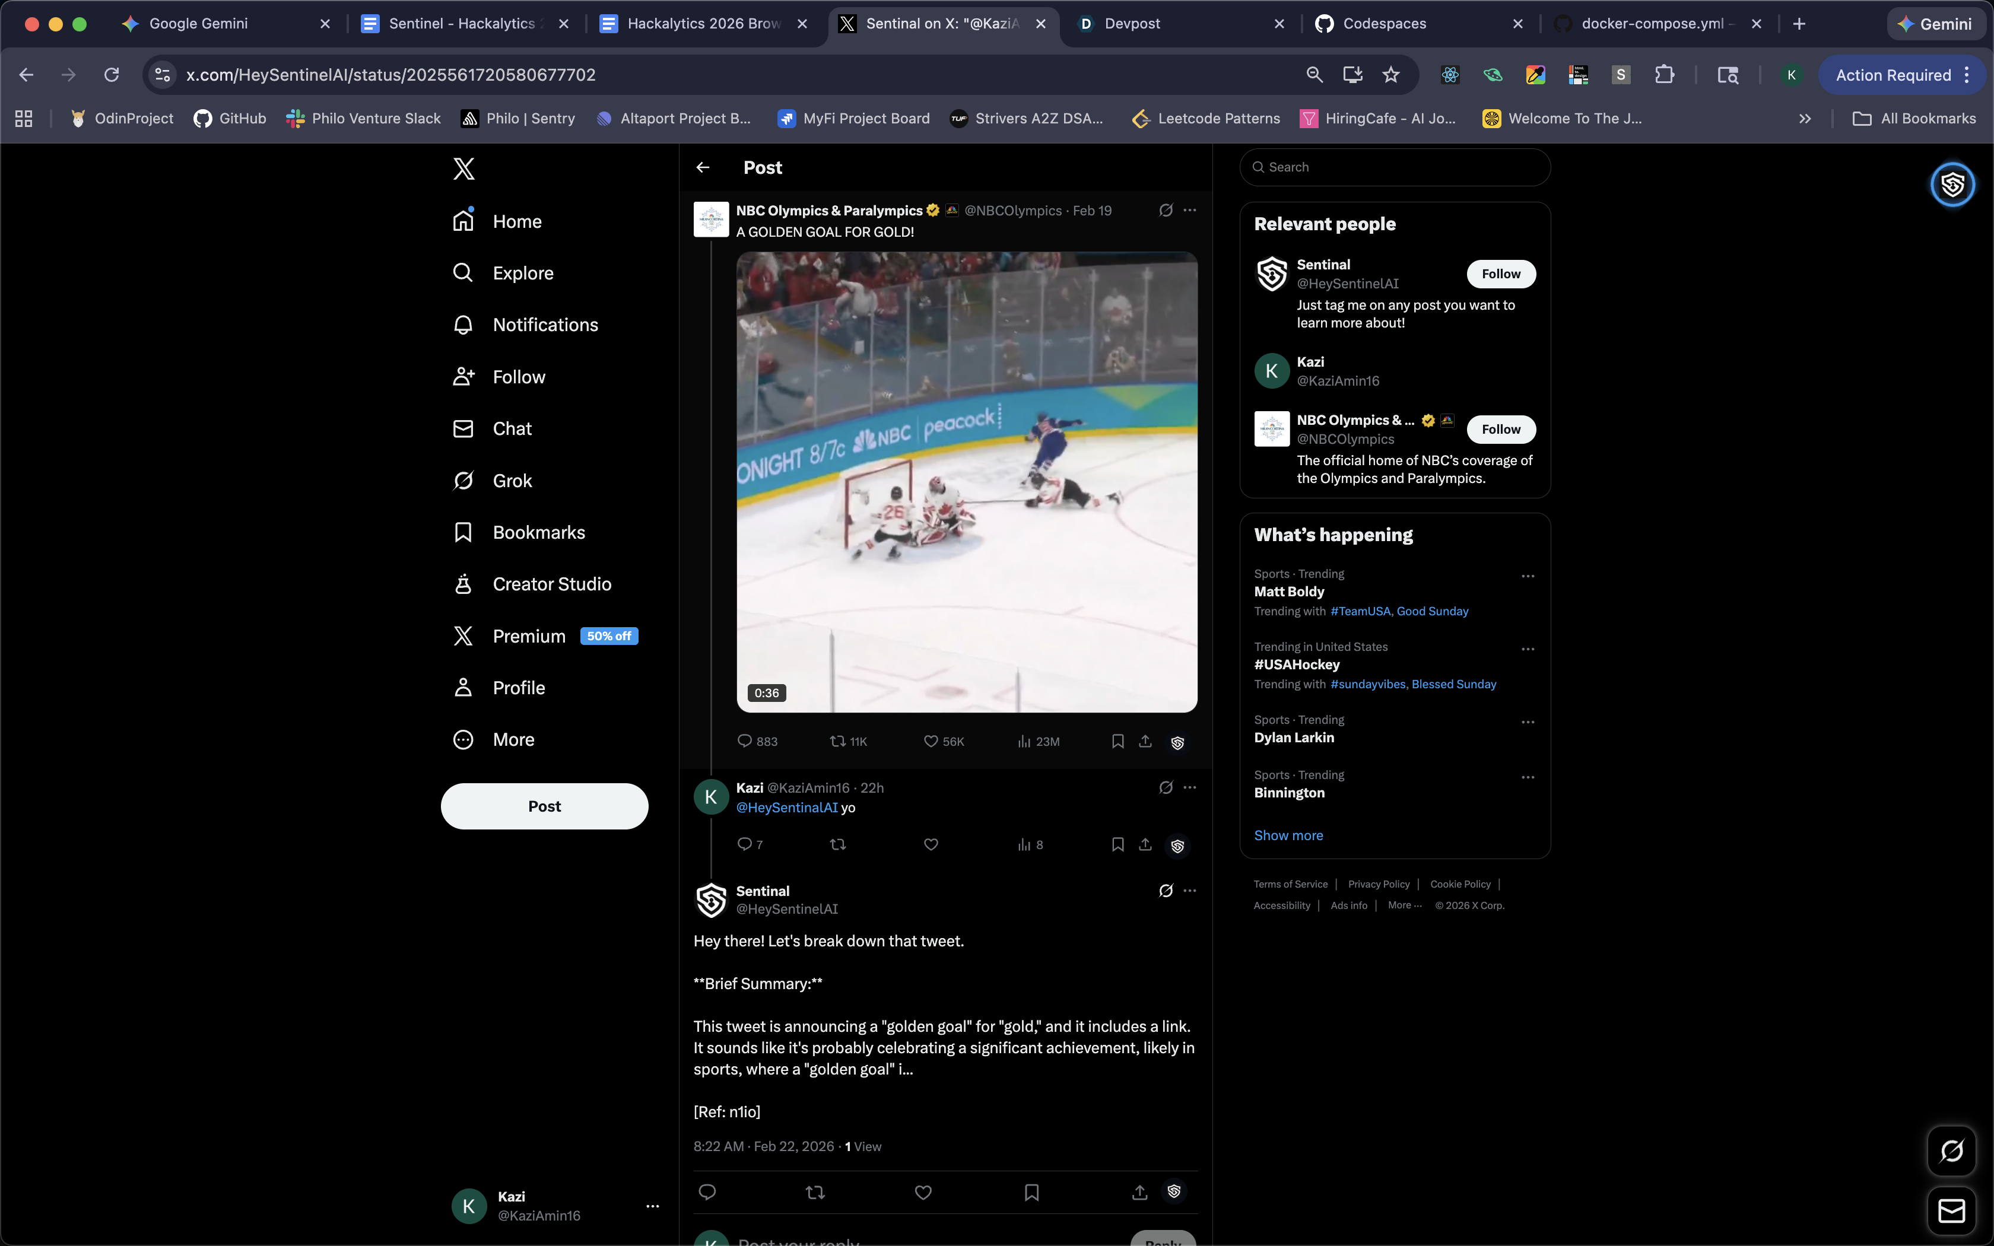Image resolution: width=1994 pixels, height=1246 pixels.
Task: Click the Show more trends link
Action: click(x=1288, y=835)
